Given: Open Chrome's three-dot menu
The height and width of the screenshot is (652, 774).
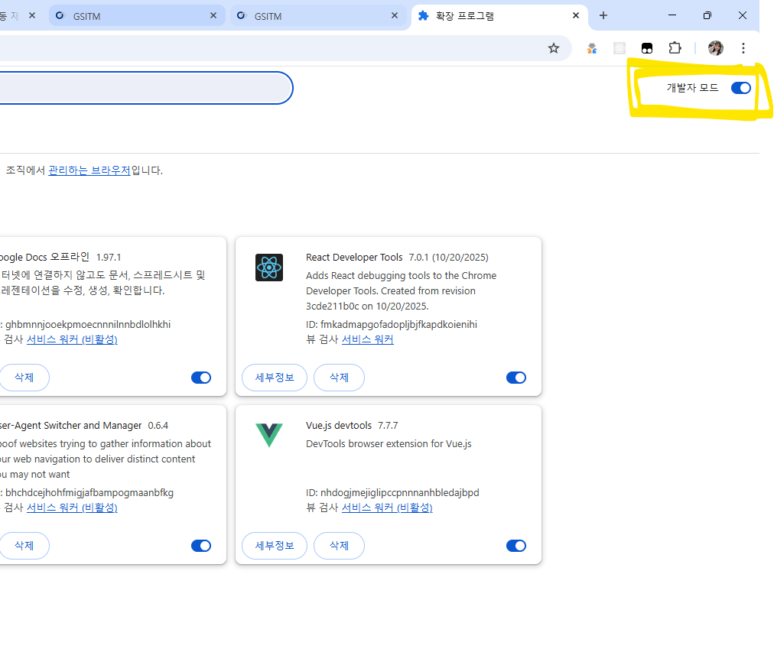Looking at the screenshot, I should 743,48.
